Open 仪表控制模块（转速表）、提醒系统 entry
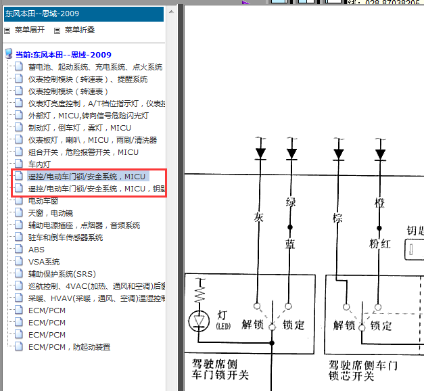Screen dimensions: 424x391 (x=88, y=79)
